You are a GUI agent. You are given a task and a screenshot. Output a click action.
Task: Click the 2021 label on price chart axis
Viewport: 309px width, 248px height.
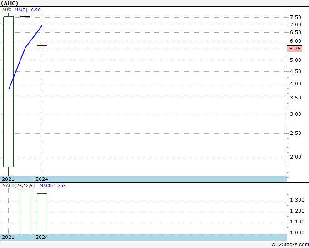(8, 179)
